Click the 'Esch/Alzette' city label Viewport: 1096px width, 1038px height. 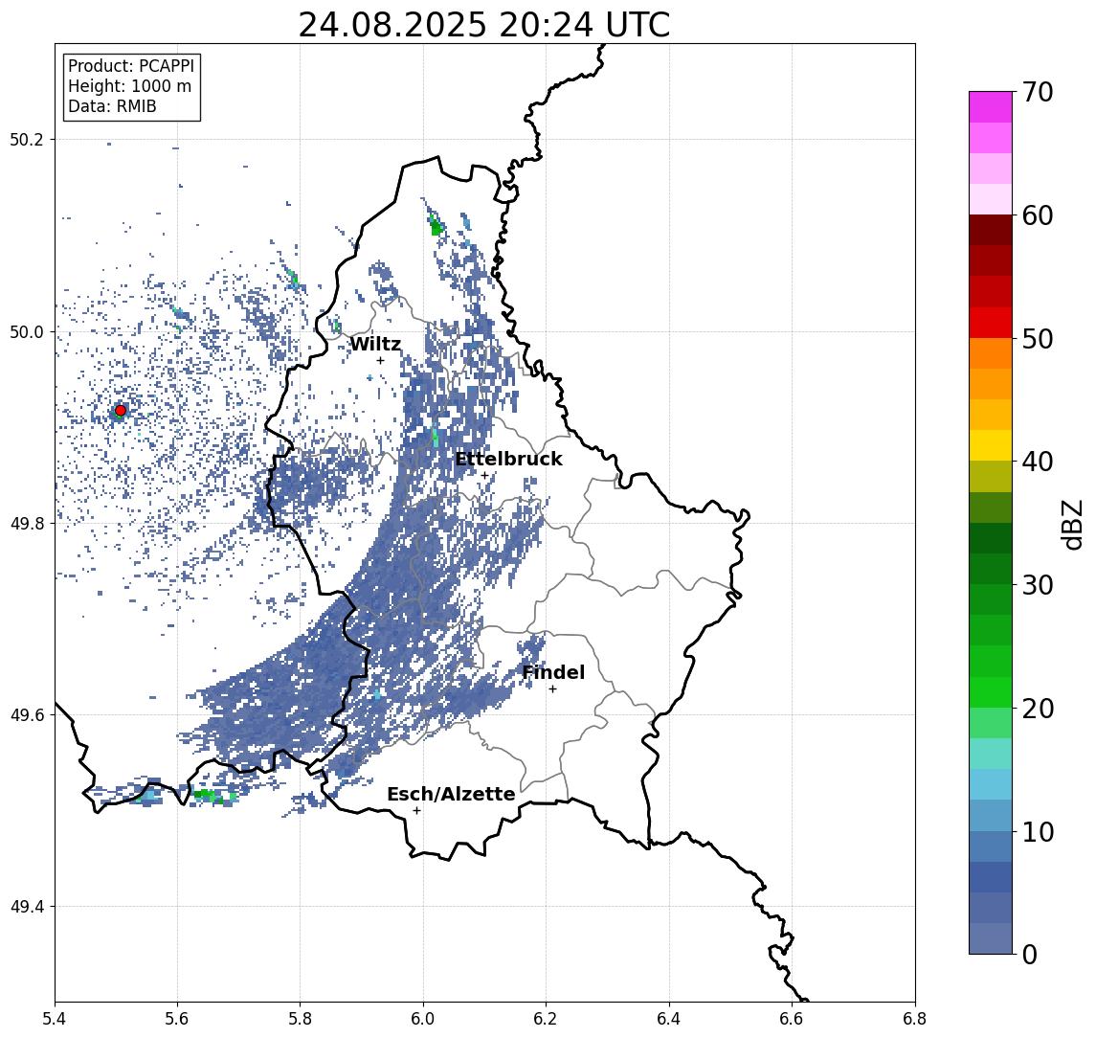451,794
